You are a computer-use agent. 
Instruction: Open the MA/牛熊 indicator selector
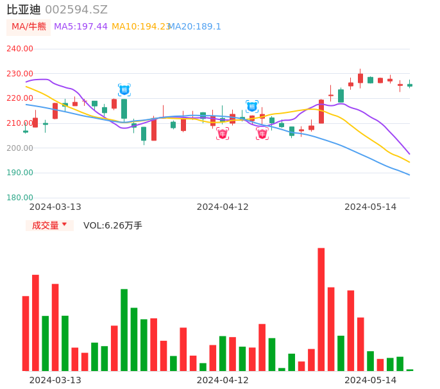point(29,26)
